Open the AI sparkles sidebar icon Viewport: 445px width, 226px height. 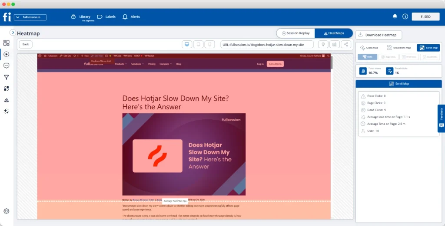[6, 111]
